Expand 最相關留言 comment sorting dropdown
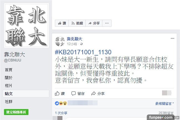Viewport: 180px width, 120px height. coord(164,103)
